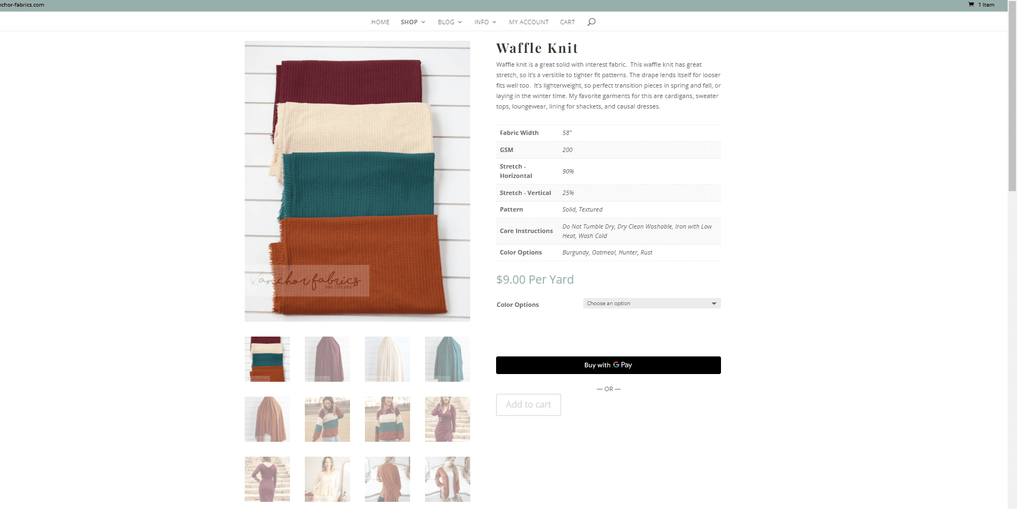1017x509 pixels.
Task: Select the oatmeal draped fabric thumbnail
Action: [388, 359]
